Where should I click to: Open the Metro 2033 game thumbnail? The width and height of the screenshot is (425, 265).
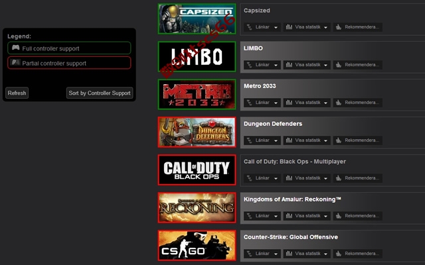coord(197,94)
